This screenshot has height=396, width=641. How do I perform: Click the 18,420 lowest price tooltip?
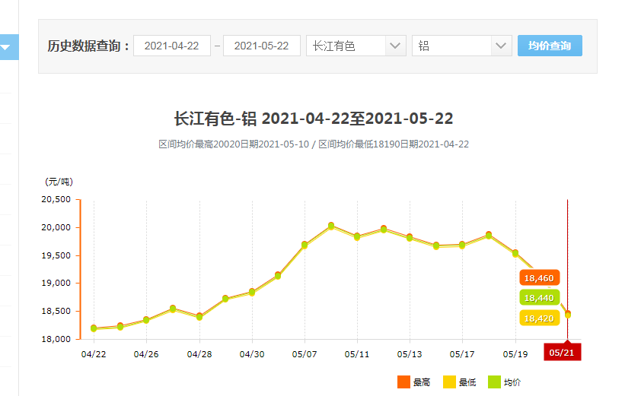tap(539, 318)
